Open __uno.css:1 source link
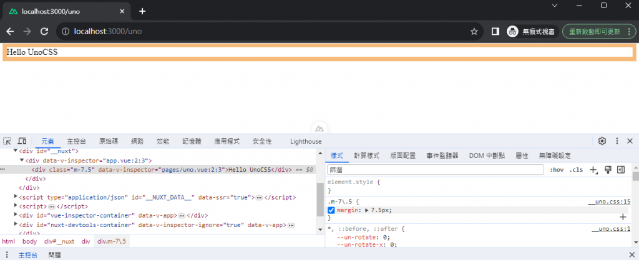 click(x=612, y=229)
